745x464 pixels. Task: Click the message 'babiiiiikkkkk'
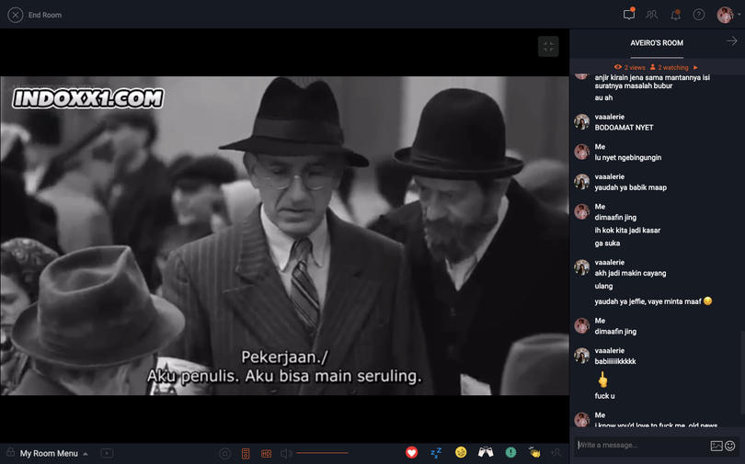coord(614,361)
